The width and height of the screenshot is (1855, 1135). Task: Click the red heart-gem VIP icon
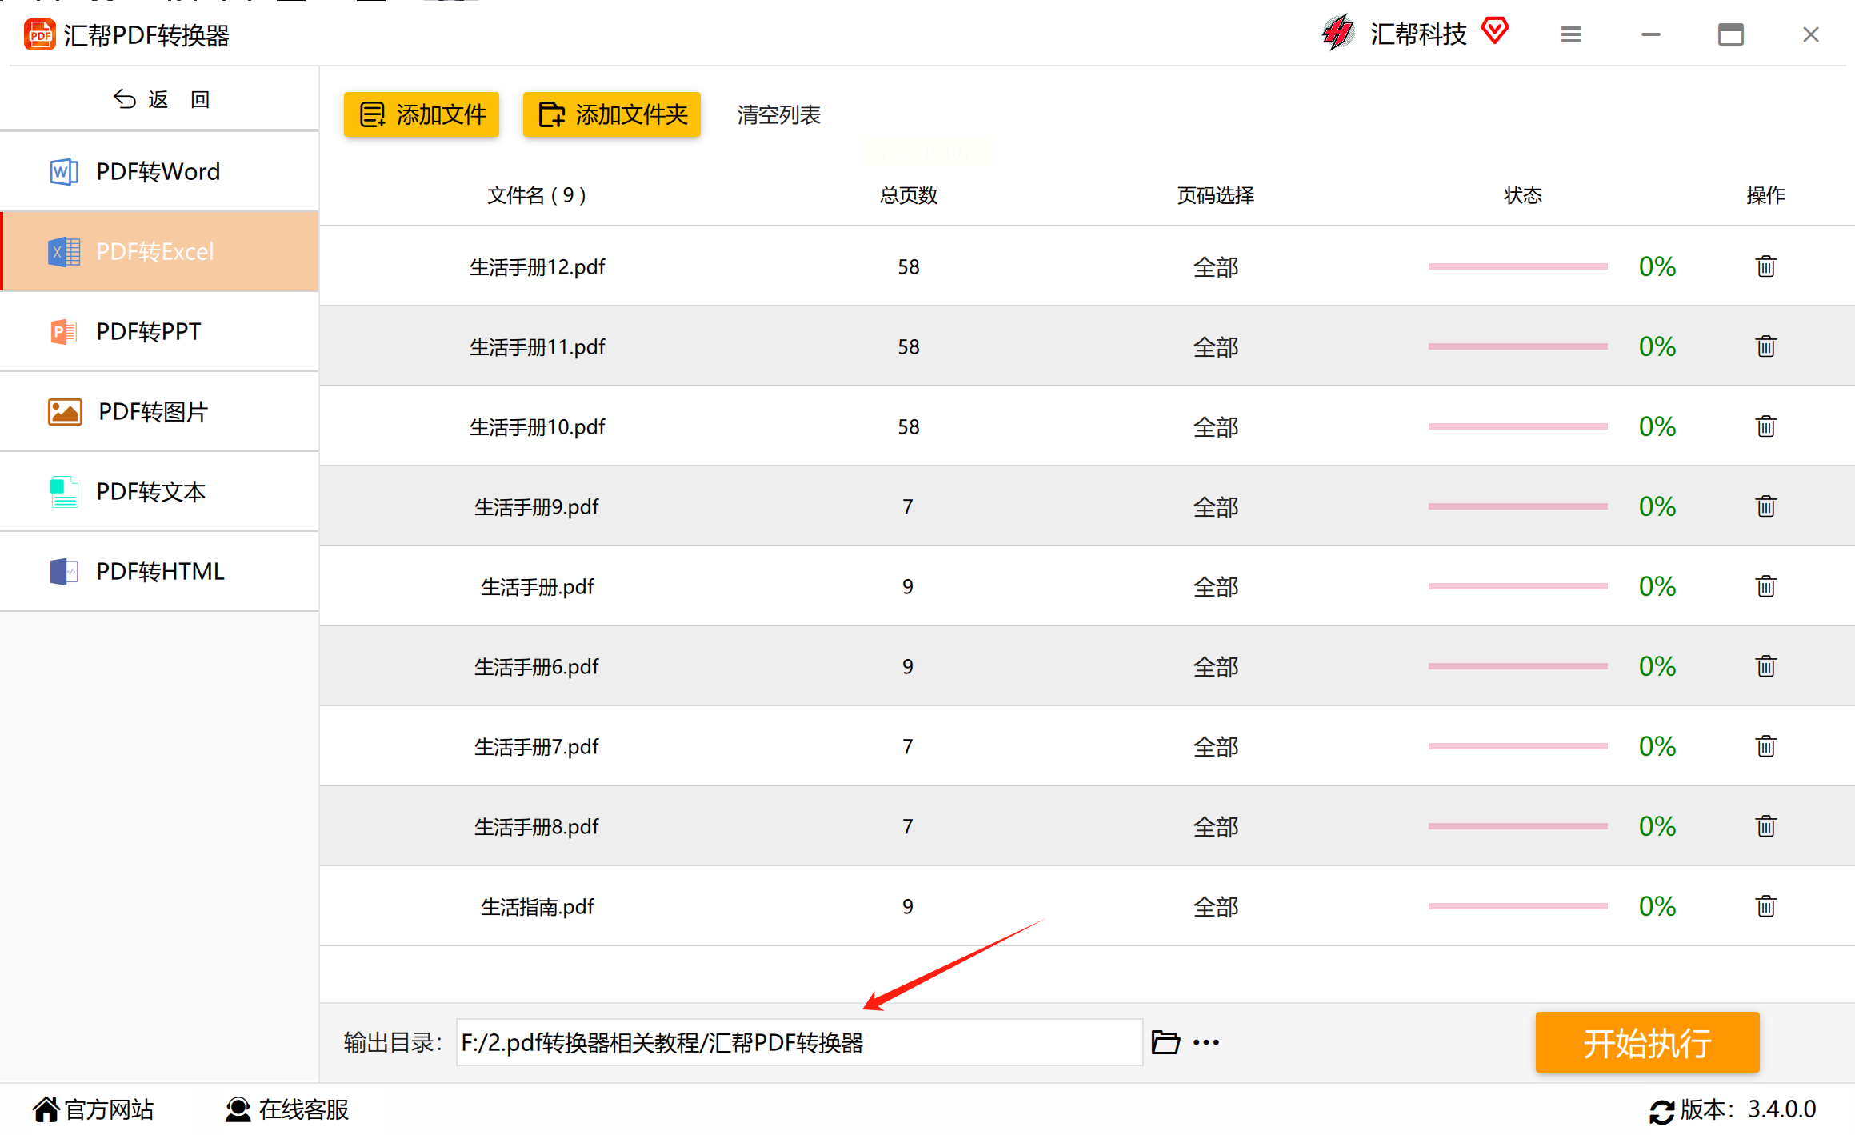tap(1494, 31)
